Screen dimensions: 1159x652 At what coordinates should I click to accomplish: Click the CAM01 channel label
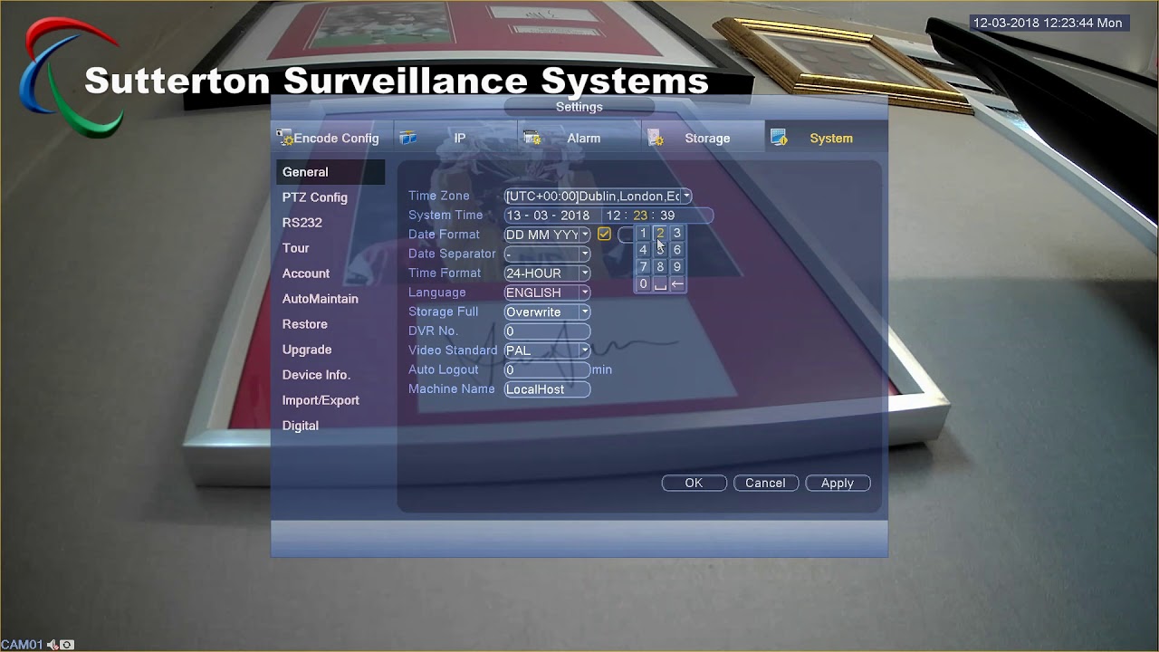tap(22, 645)
